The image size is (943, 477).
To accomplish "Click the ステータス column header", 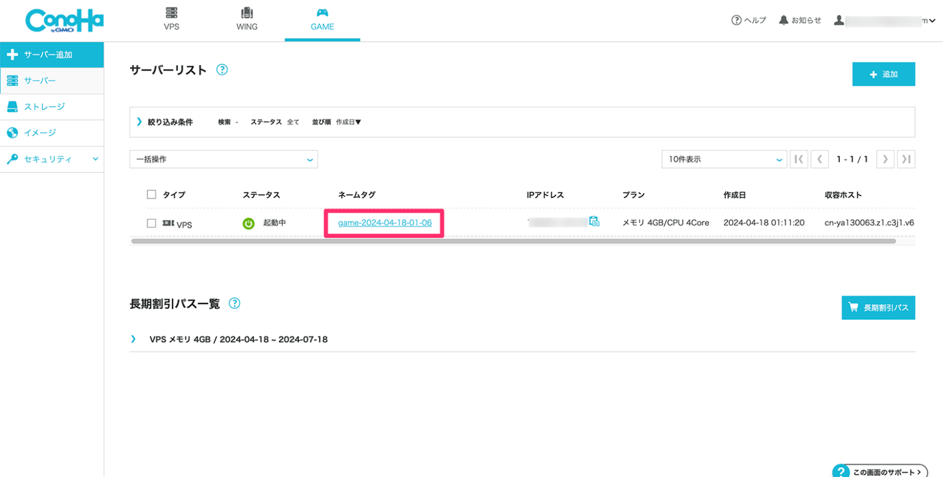I will [x=261, y=195].
